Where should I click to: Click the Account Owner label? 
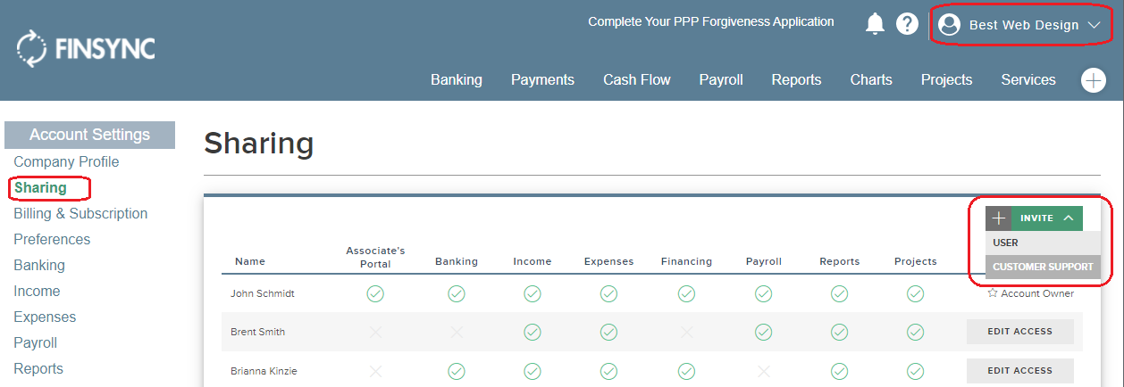(x=1037, y=293)
